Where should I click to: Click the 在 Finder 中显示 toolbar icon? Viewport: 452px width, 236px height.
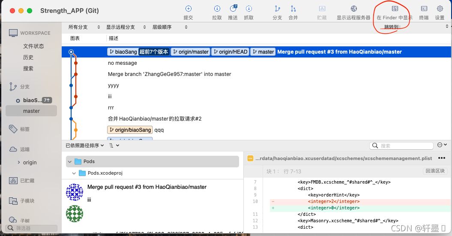[x=395, y=9]
